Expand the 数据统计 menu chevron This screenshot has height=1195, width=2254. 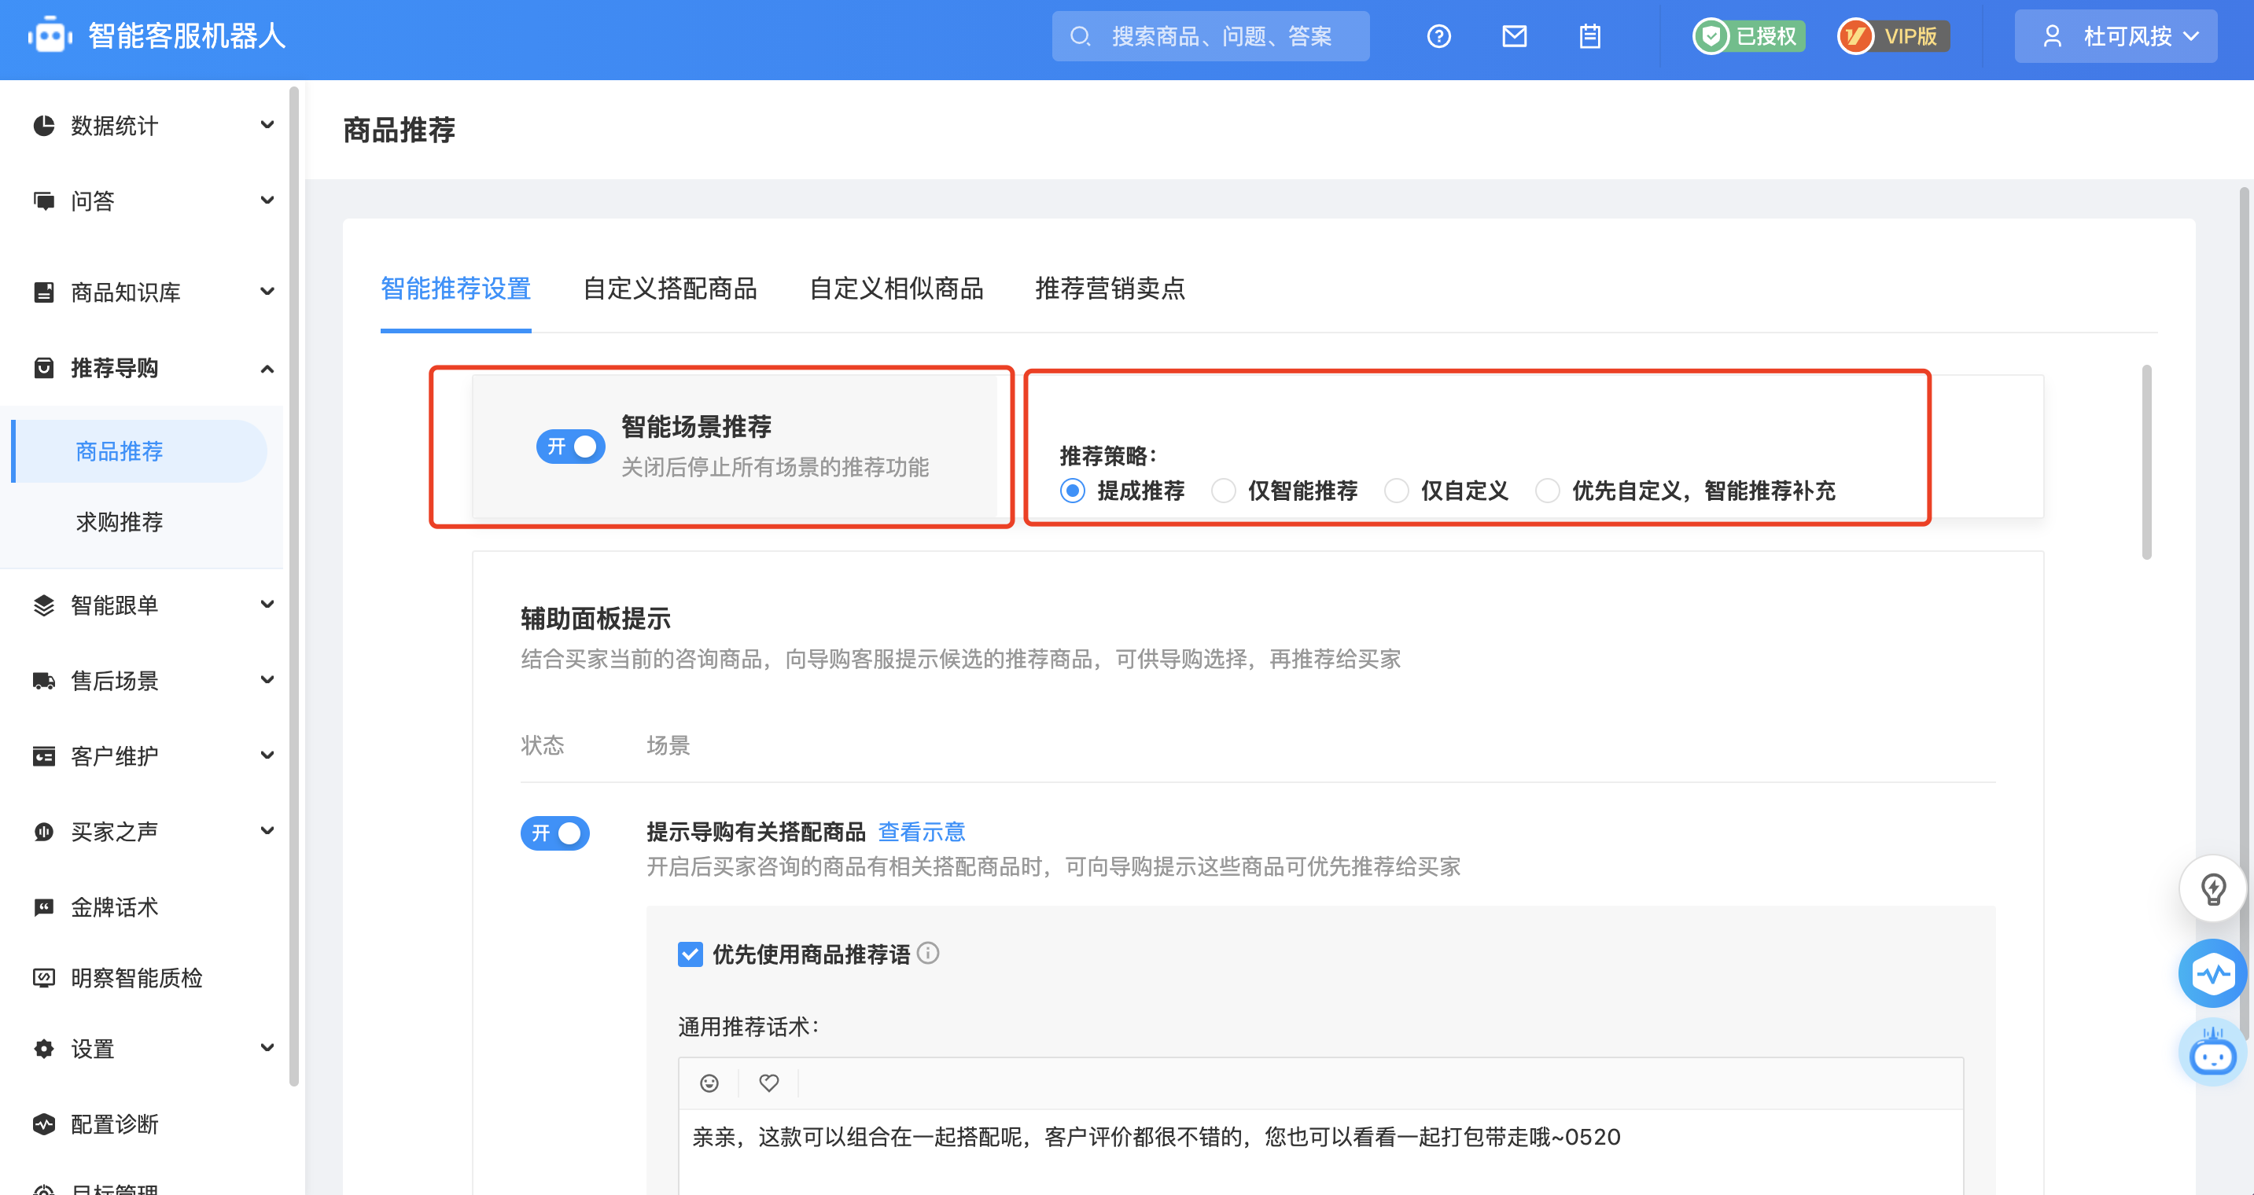click(x=267, y=125)
